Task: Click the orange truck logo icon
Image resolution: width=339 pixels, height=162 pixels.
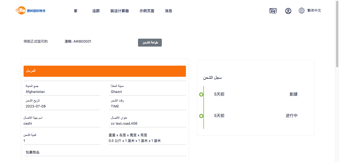Action: (21, 11)
